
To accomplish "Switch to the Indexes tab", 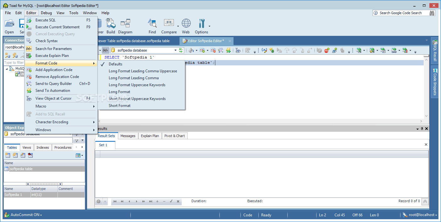I will click(x=43, y=147).
